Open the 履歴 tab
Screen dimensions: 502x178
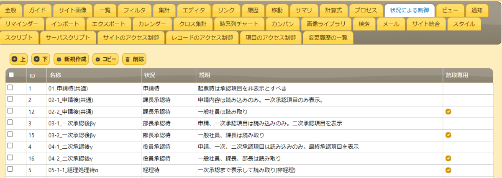tap(253, 10)
